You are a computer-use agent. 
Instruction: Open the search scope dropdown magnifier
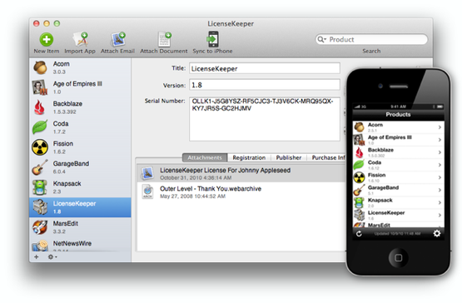pos(321,39)
